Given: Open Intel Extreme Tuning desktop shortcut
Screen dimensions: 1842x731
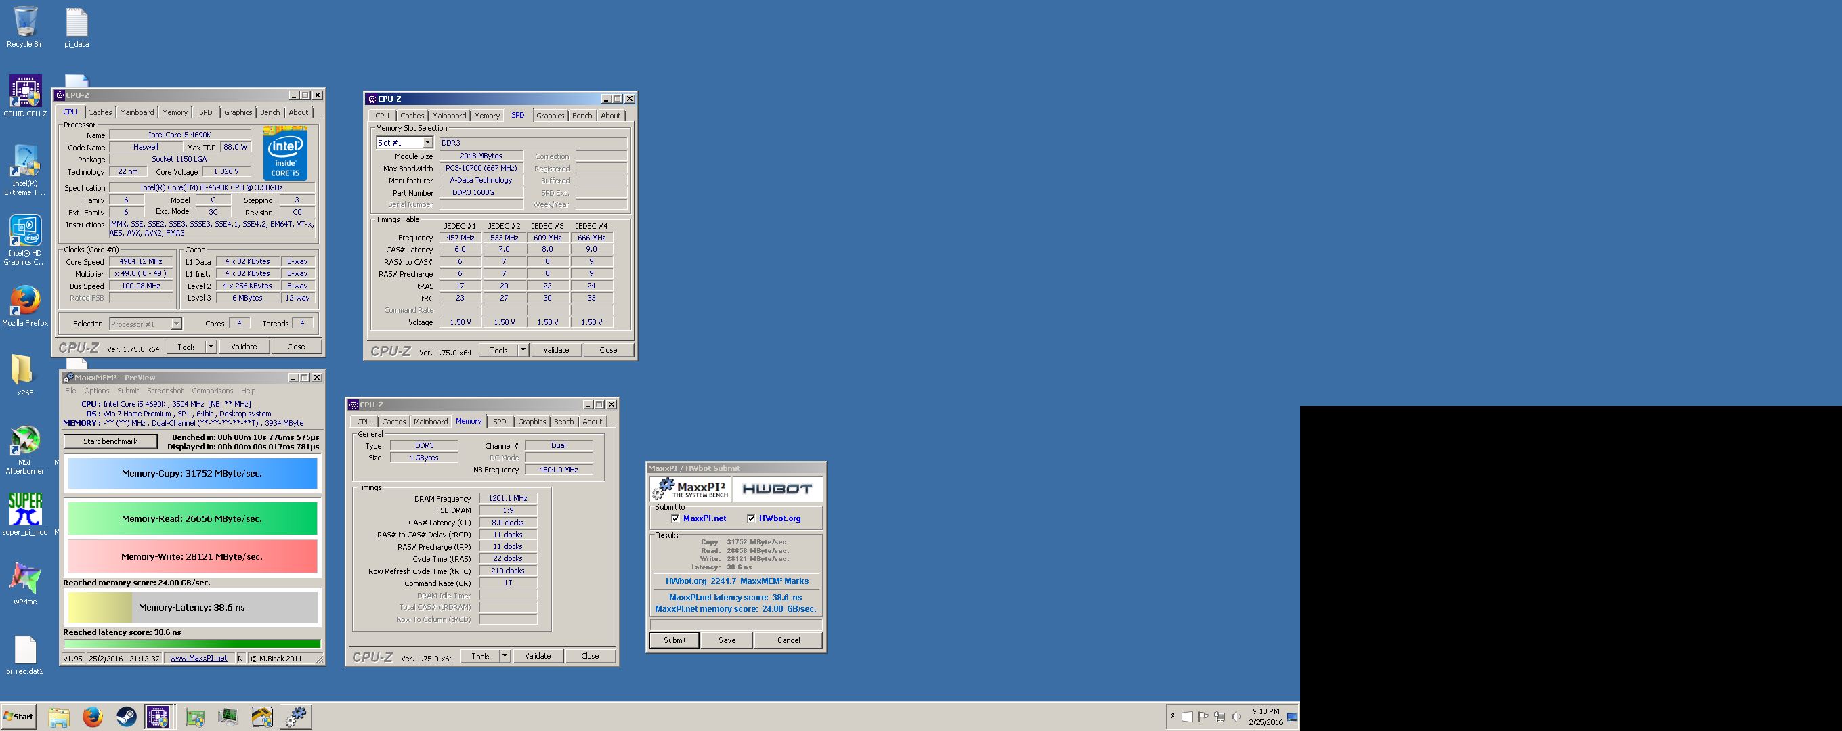Looking at the screenshot, I should (25, 170).
